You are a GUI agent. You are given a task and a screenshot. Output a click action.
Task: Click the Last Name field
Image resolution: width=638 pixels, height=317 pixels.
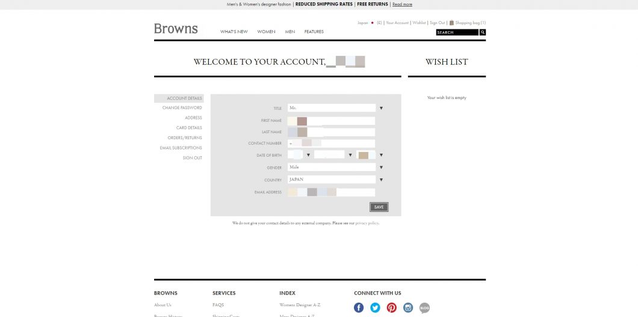331,132
